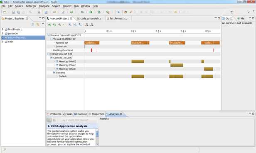Viewport: 256px width, 153px height.
Task: Click the Collapse All icon in Project Explorer
Action: point(33,25)
